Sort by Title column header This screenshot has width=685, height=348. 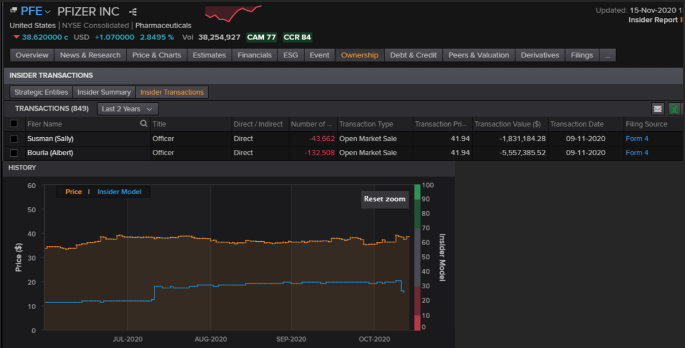[159, 124]
